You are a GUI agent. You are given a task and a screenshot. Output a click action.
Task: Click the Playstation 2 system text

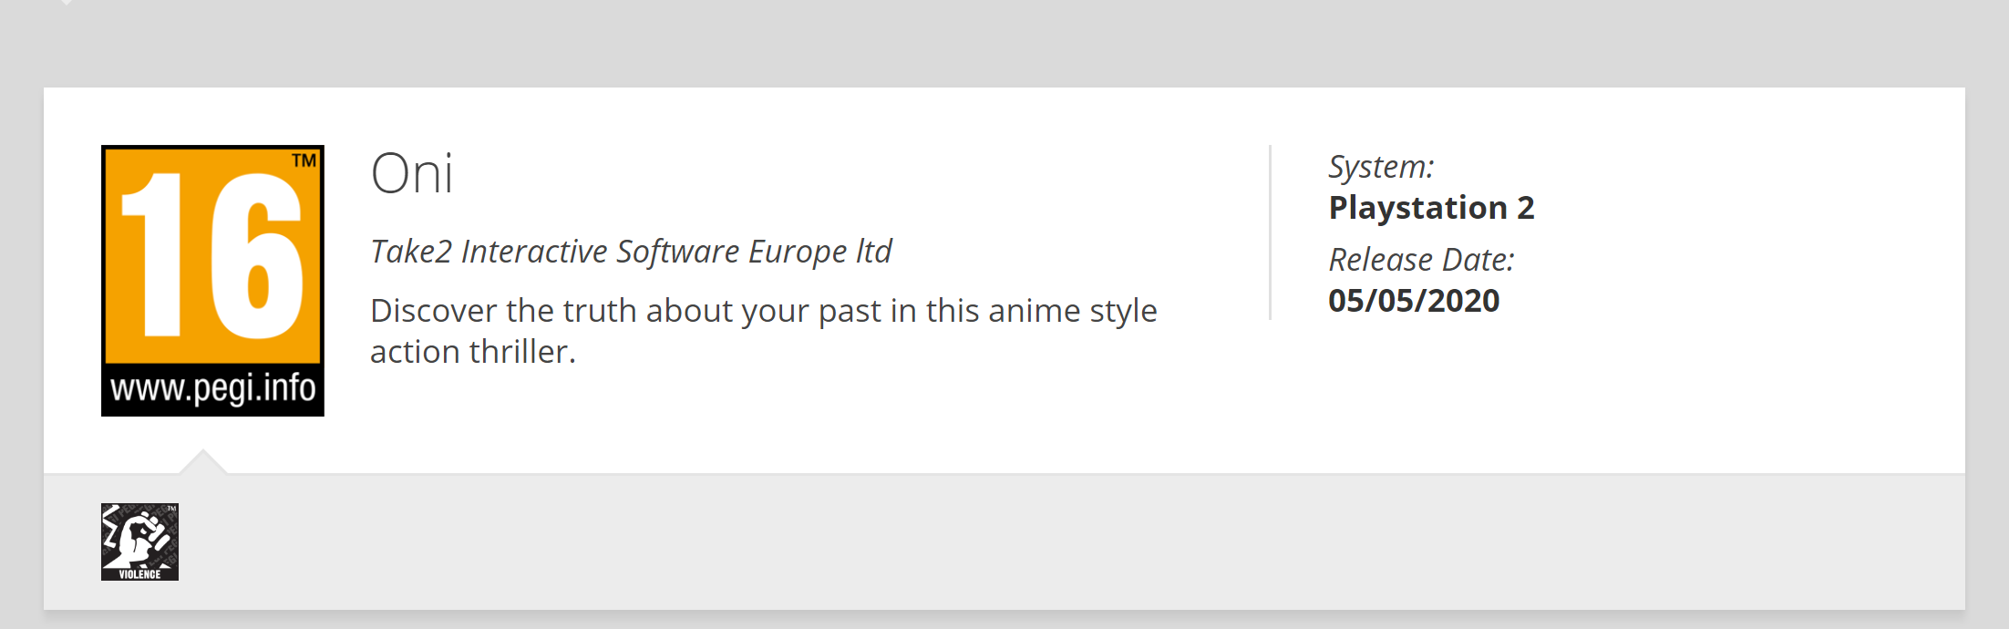(x=1431, y=208)
